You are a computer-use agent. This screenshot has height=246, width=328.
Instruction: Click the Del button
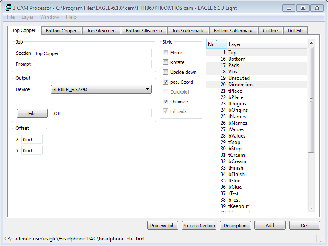pyautogui.click(x=304, y=225)
